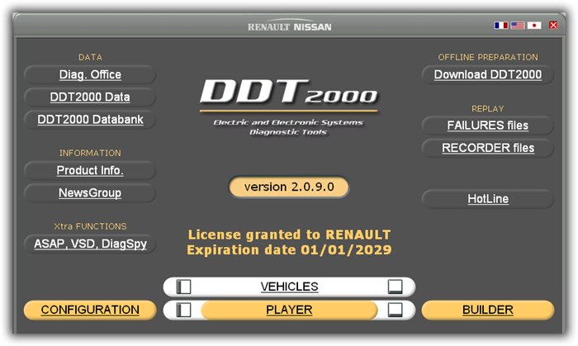578x346 pixels.
Task: Open ASAP, VSD, DiagSpy extra functions
Action: 90,244
